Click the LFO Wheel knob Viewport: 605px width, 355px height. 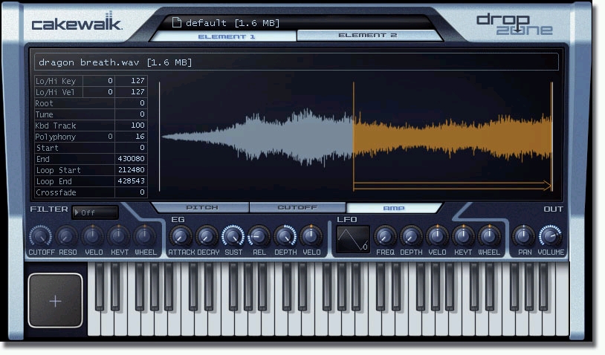488,236
